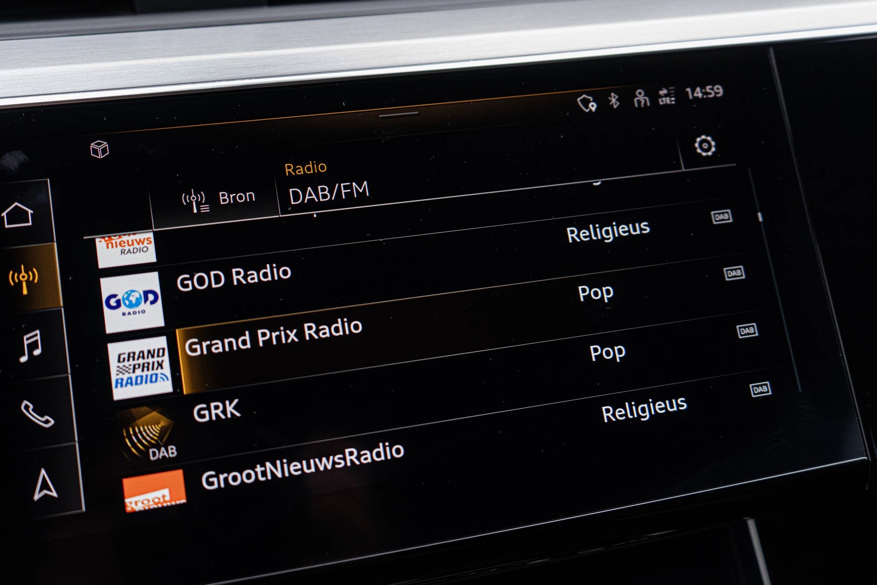Tap Pop genre on Grand Prix Radio row
Viewport: 877px width, 585px height.
point(608,353)
